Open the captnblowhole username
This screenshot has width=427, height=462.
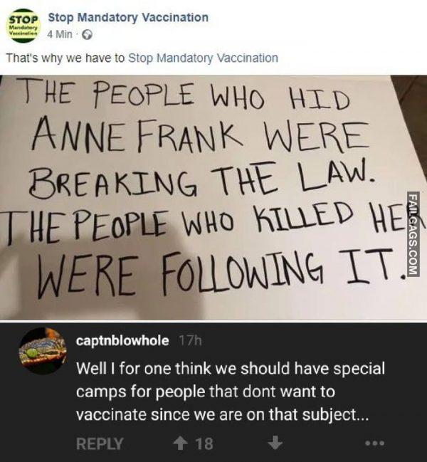122,341
